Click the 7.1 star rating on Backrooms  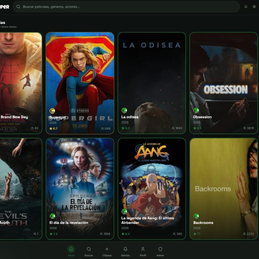point(197,234)
